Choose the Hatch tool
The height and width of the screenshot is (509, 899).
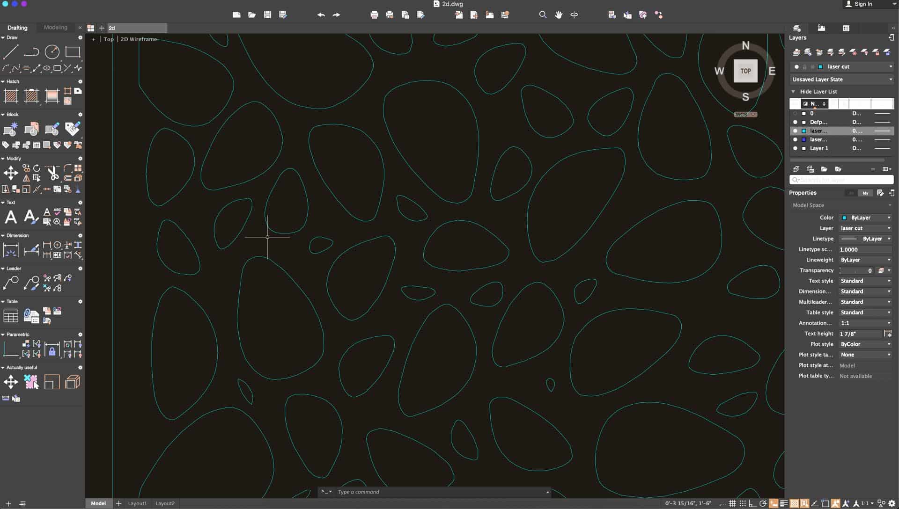(x=11, y=96)
